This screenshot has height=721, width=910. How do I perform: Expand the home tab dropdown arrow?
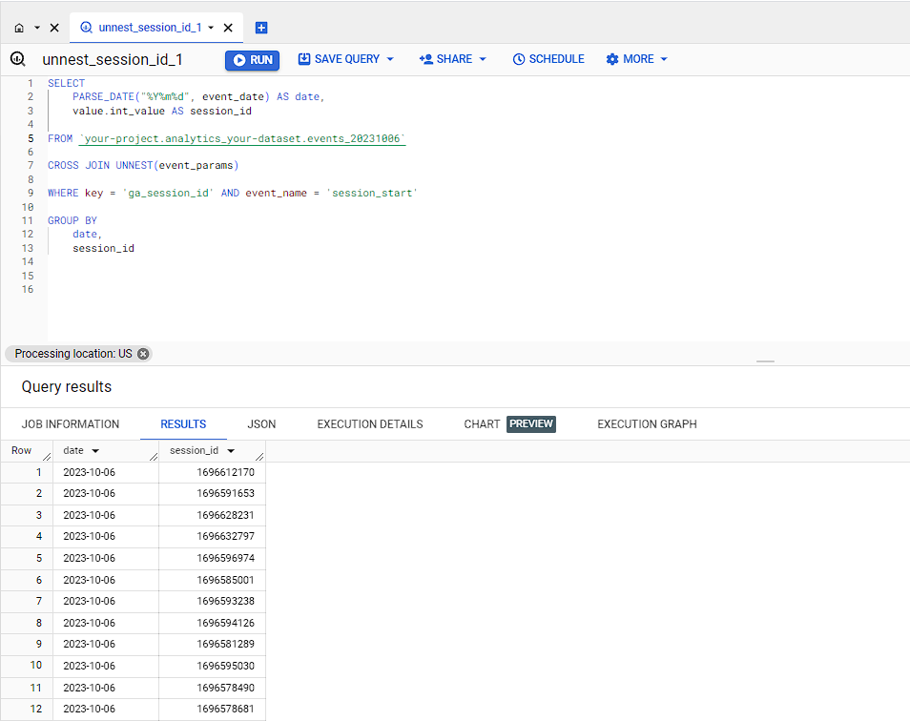pos(37,28)
